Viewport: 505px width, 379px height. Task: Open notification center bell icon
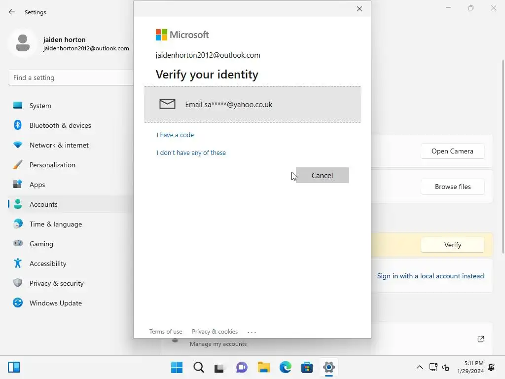point(492,367)
